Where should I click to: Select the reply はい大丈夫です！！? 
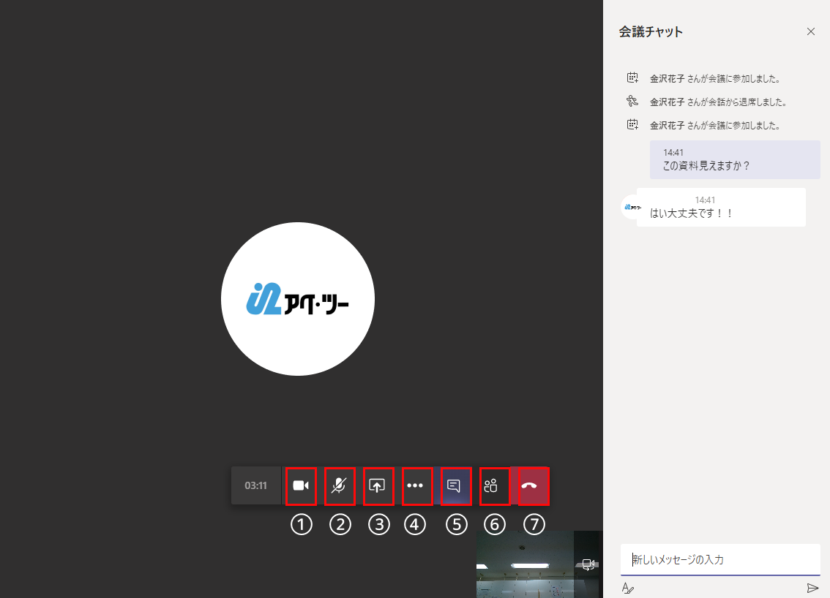pos(721,208)
